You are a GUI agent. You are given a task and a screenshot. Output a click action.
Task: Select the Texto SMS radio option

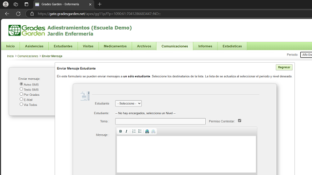pos(21,89)
